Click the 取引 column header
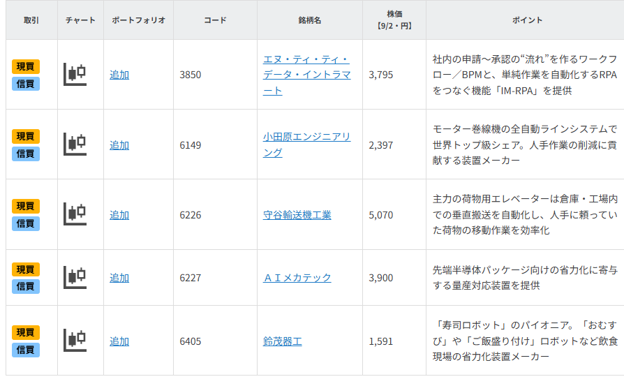This screenshot has width=624, height=386. tap(31, 20)
